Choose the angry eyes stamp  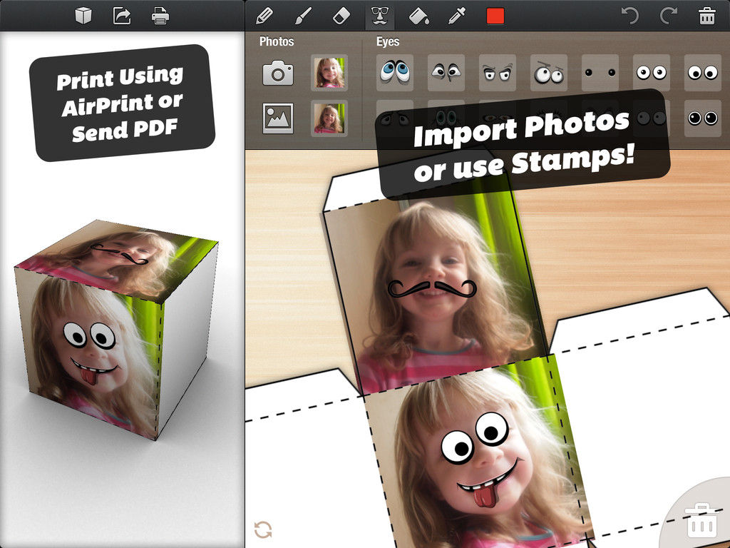pos(497,72)
